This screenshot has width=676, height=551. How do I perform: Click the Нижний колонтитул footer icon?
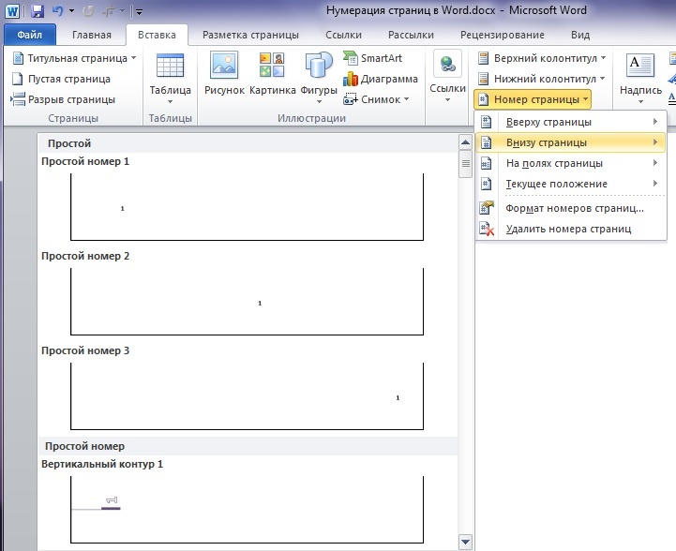[x=484, y=79]
